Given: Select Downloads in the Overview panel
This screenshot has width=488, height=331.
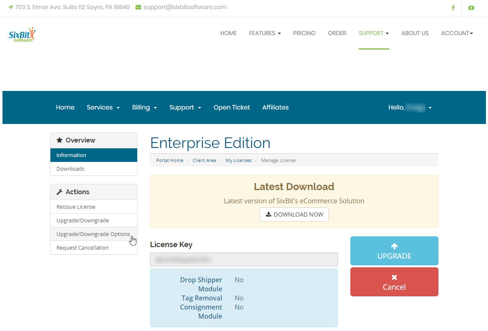Looking at the screenshot, I should coord(94,169).
